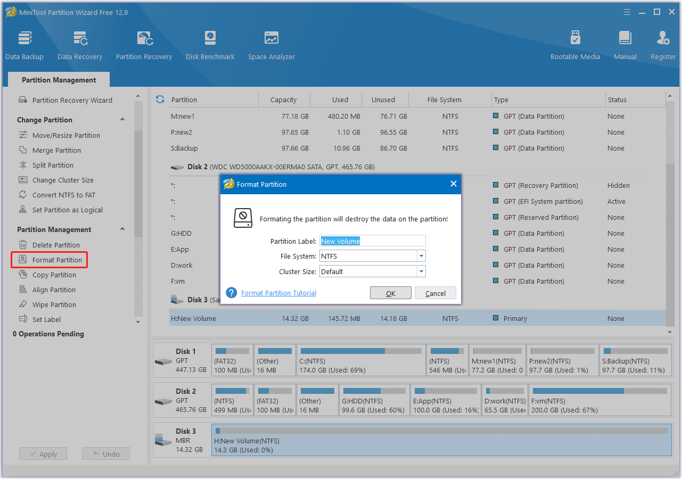Screen dimensions: 682x479
Task: Collapse the Partition Management section
Action: 123,229
